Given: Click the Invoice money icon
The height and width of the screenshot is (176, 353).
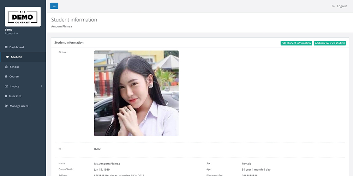Looking at the screenshot, I should (x=6, y=87).
